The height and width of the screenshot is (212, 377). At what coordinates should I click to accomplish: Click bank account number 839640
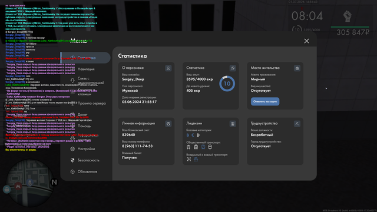[128, 135]
